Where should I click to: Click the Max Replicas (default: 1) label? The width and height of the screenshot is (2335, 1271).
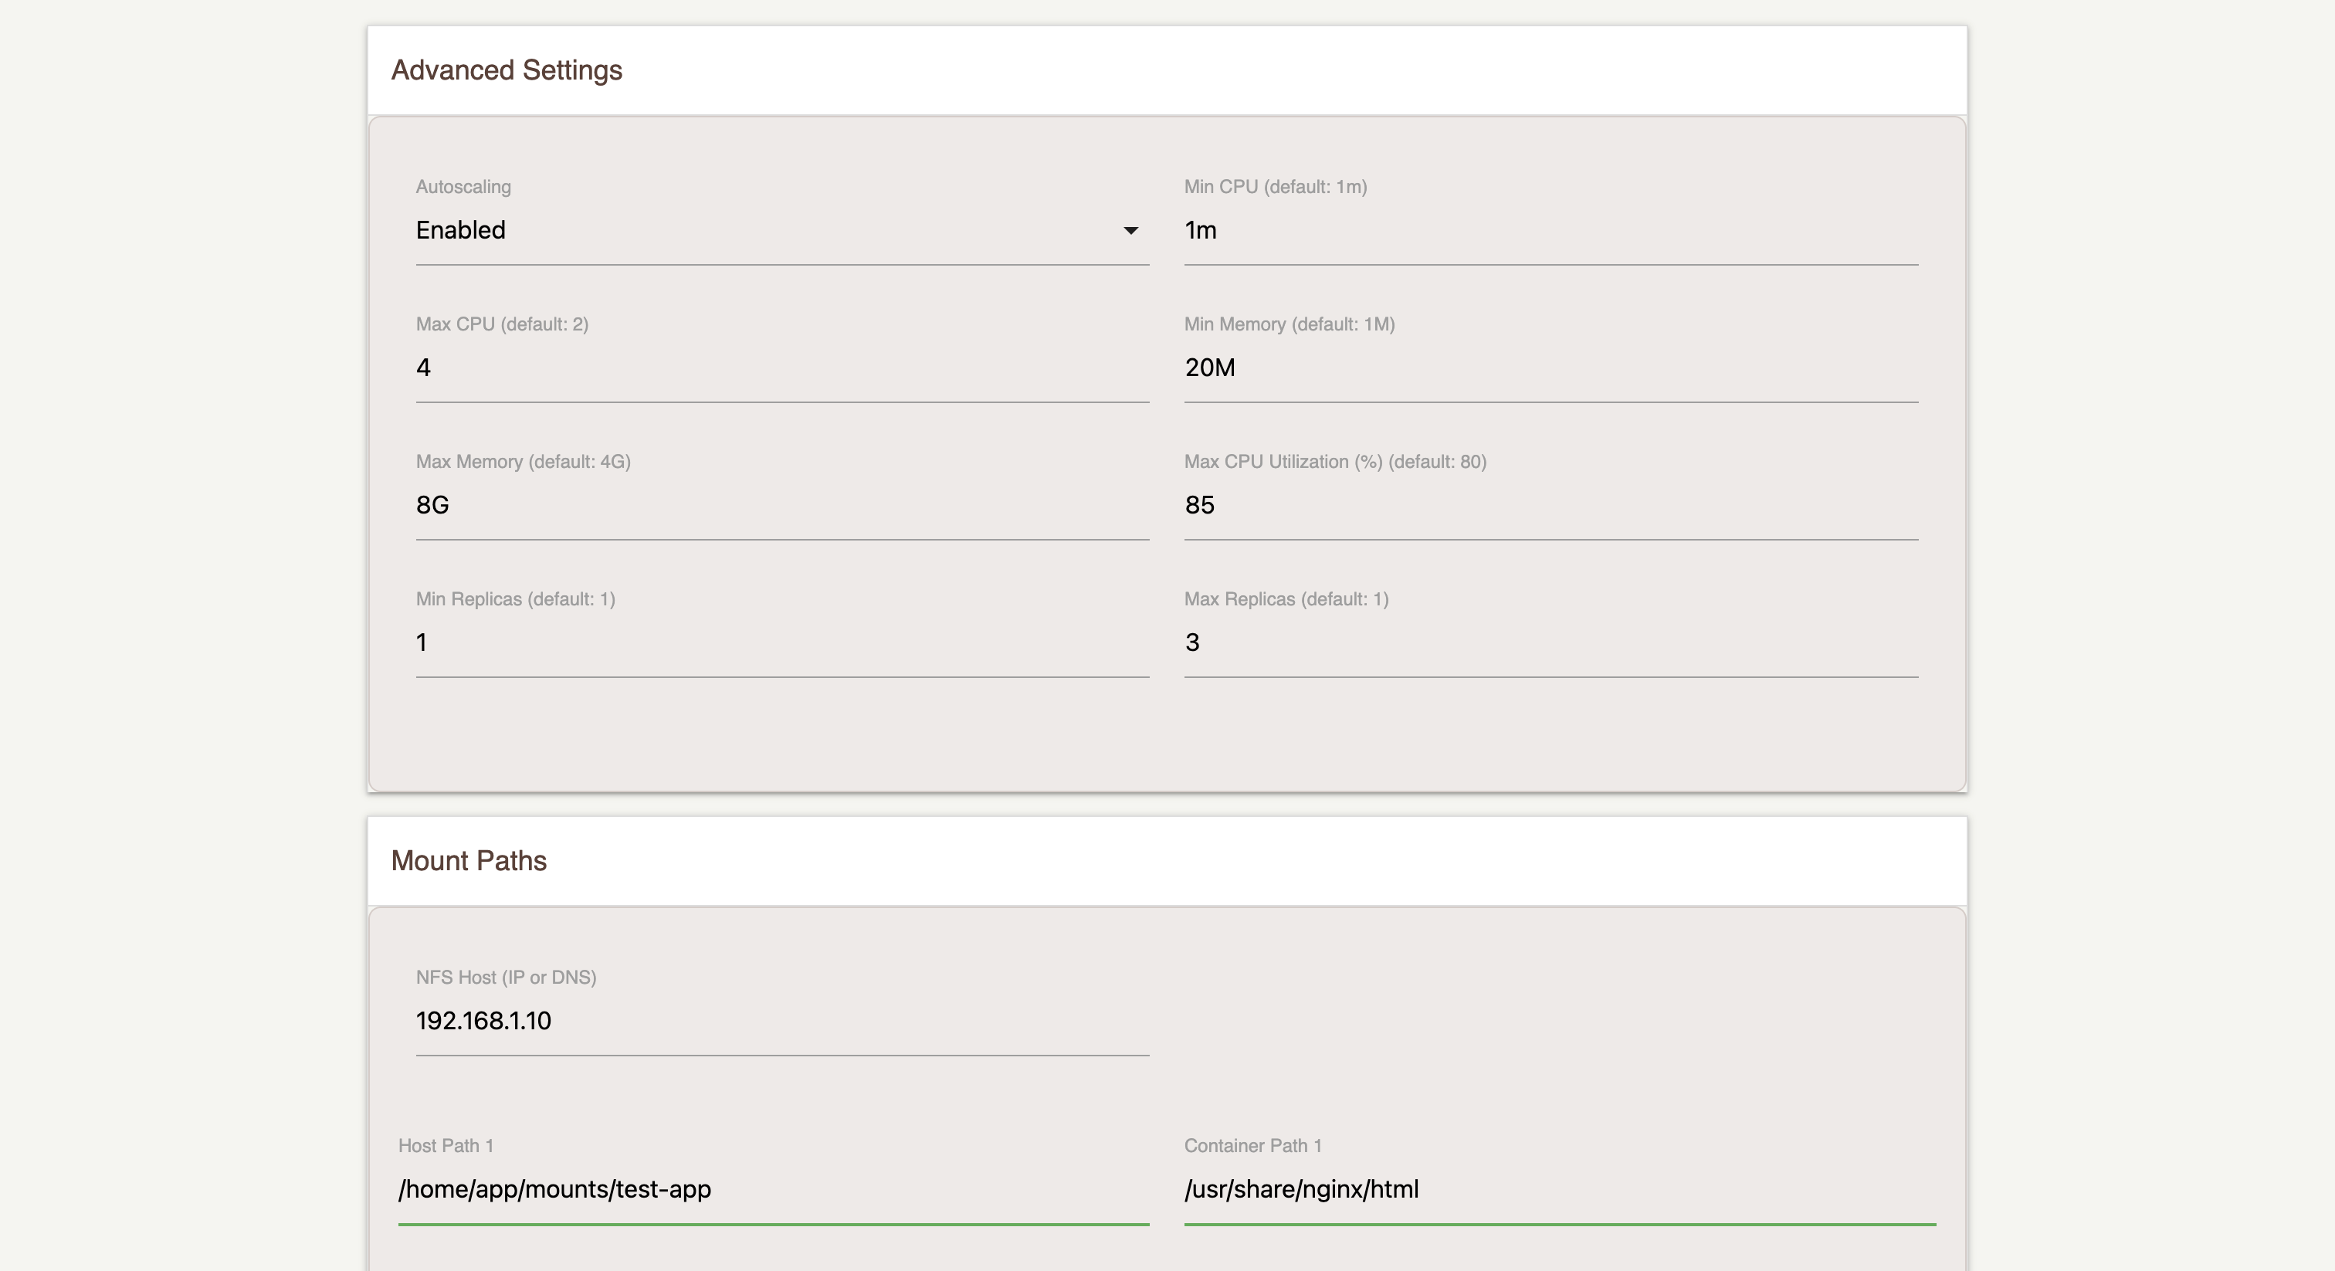click(x=1286, y=599)
